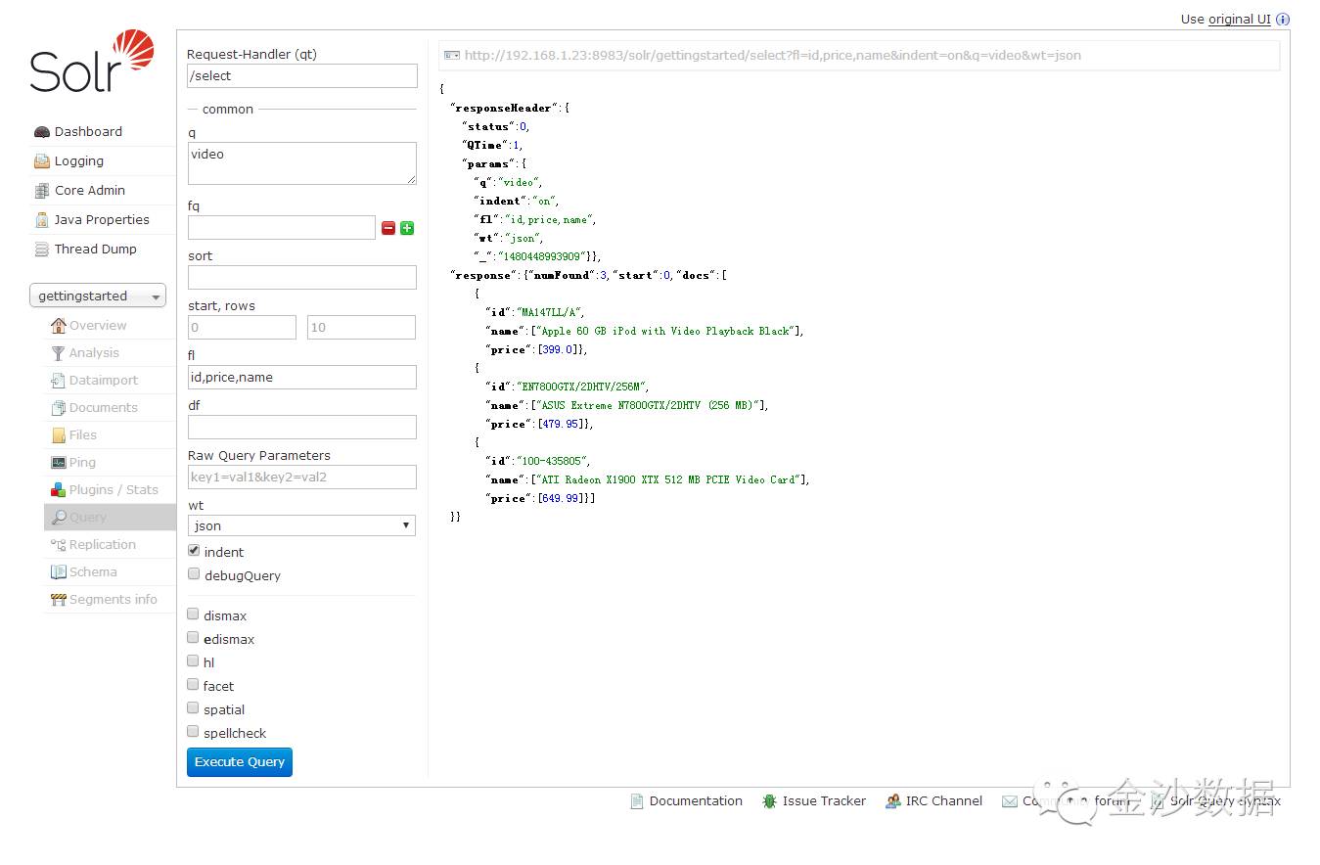Click the rows value field
Screen dimensions: 1320x865
pos(361,328)
